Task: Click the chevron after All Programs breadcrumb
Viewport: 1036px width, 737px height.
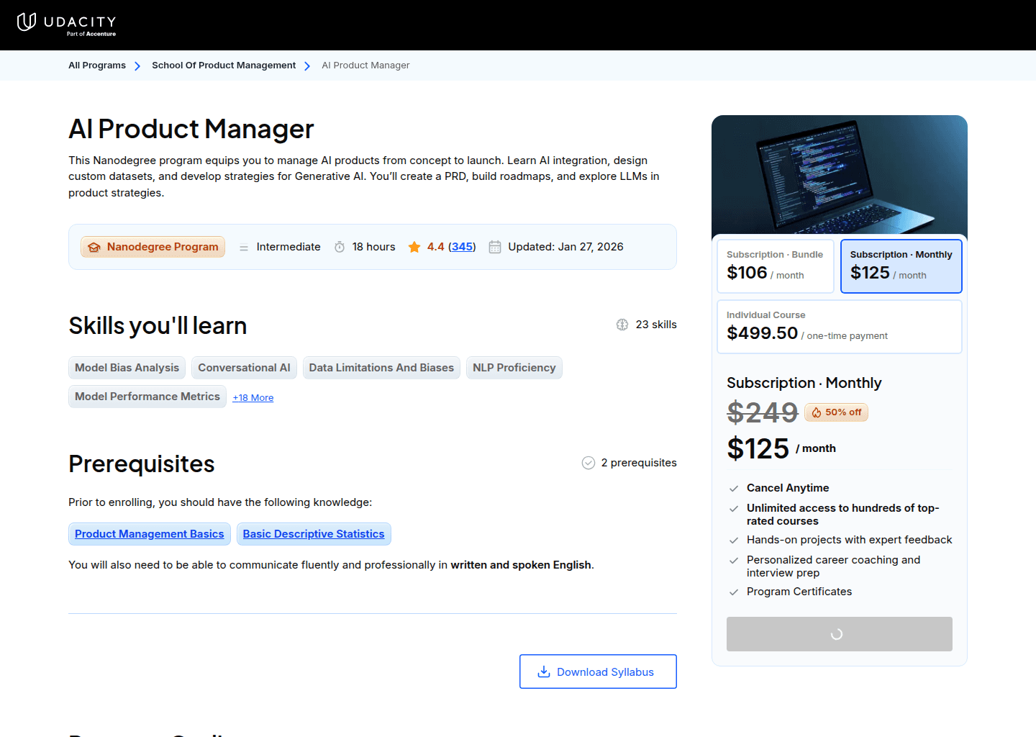Action: [137, 65]
